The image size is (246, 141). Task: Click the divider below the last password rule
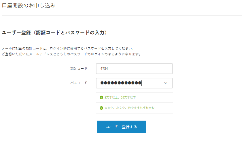134,113
